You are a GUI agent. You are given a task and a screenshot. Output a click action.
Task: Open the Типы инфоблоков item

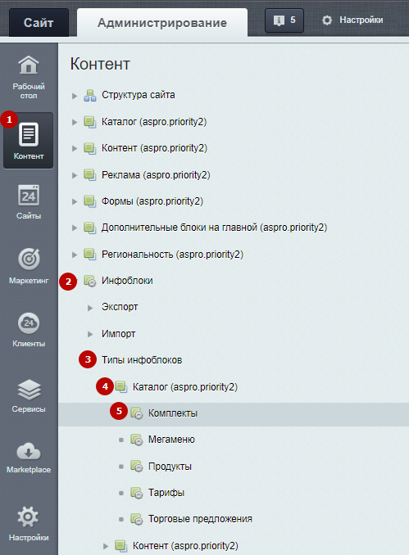pyautogui.click(x=142, y=360)
